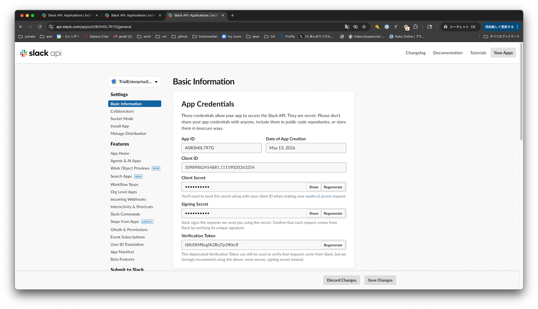Go back with the browser back arrow
This screenshot has width=538, height=309.
click(21, 27)
